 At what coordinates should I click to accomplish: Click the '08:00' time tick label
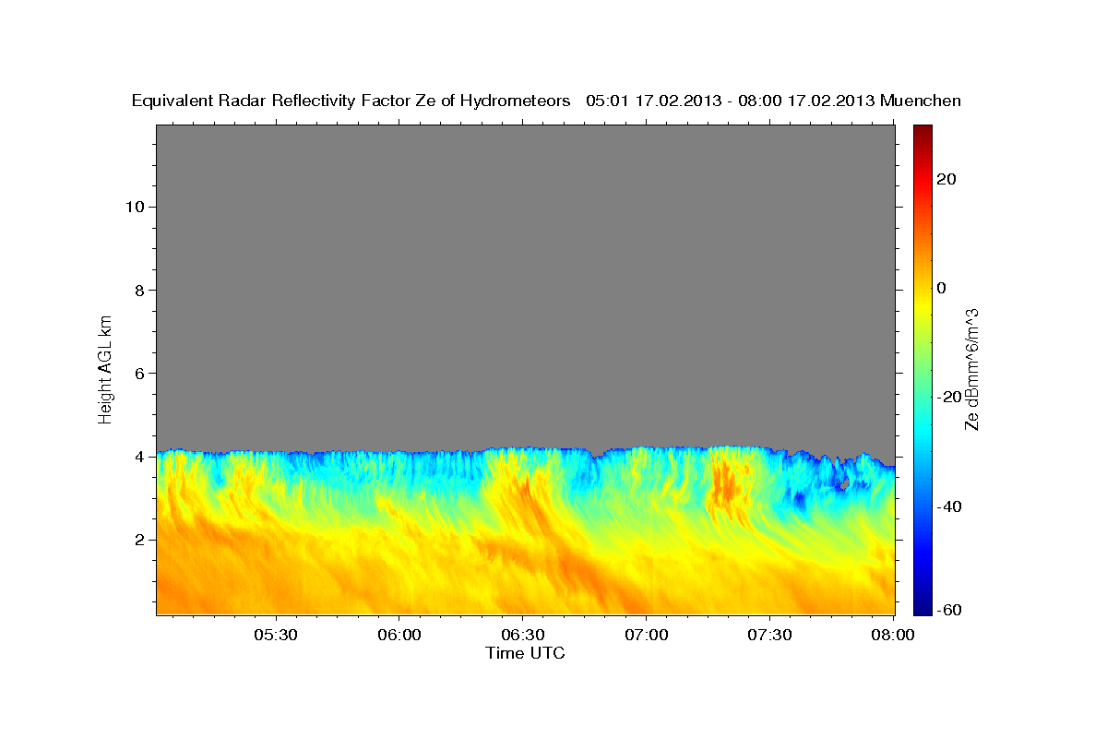(x=892, y=636)
